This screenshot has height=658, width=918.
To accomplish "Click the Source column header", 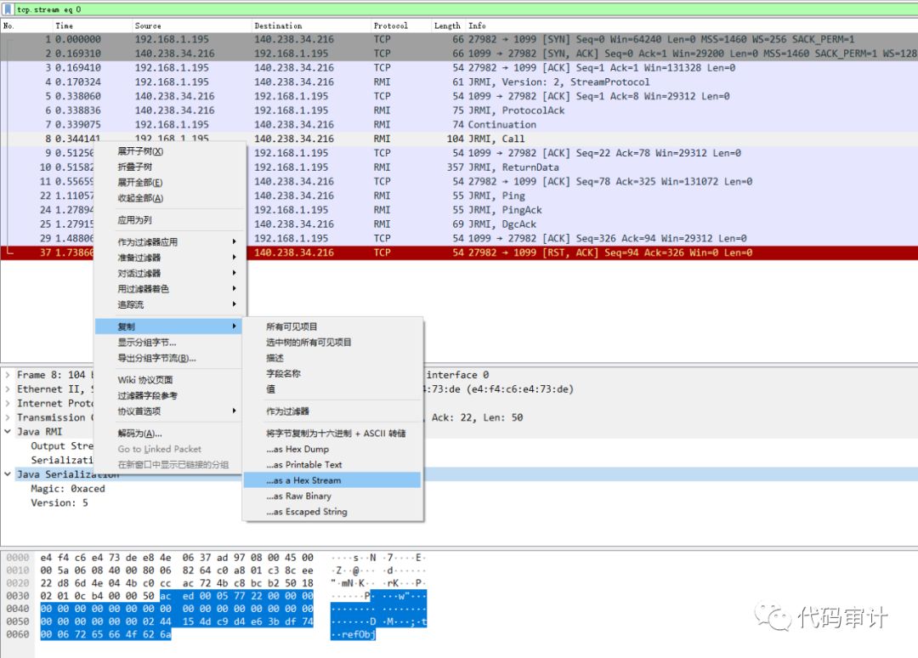I will (x=148, y=26).
